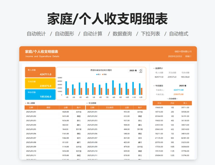Select the balance total 185336.0 in 数据统计
This screenshot has height=165, width=215.
185,77
